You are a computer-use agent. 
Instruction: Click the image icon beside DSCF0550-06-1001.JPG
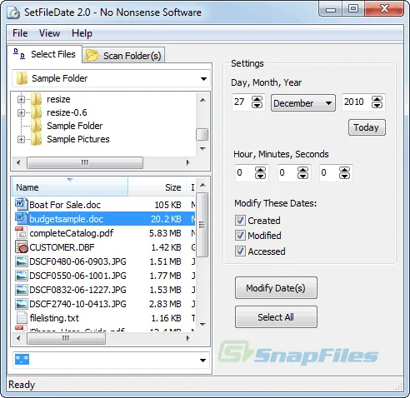(x=21, y=276)
